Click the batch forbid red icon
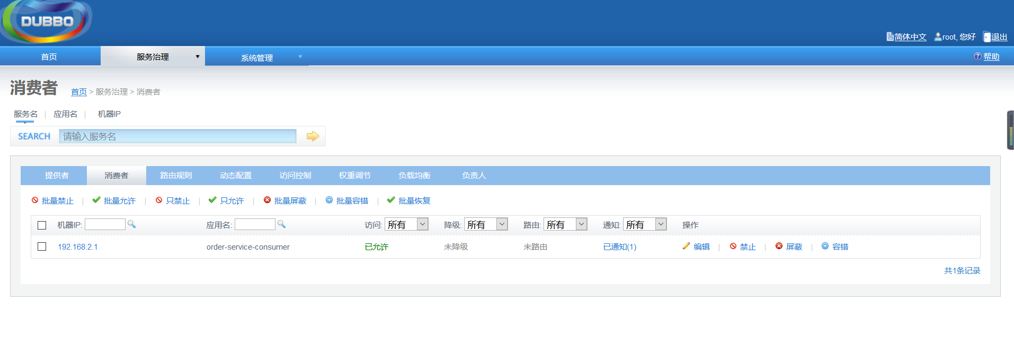This screenshot has height=357, width=1014. pos(35,200)
